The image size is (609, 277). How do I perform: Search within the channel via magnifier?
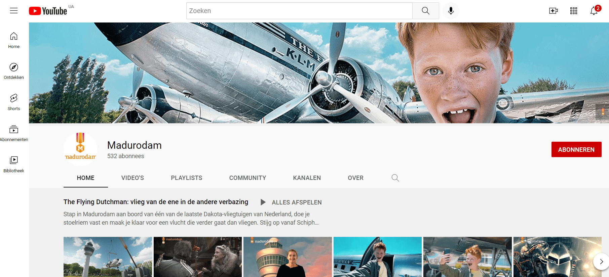[395, 178]
